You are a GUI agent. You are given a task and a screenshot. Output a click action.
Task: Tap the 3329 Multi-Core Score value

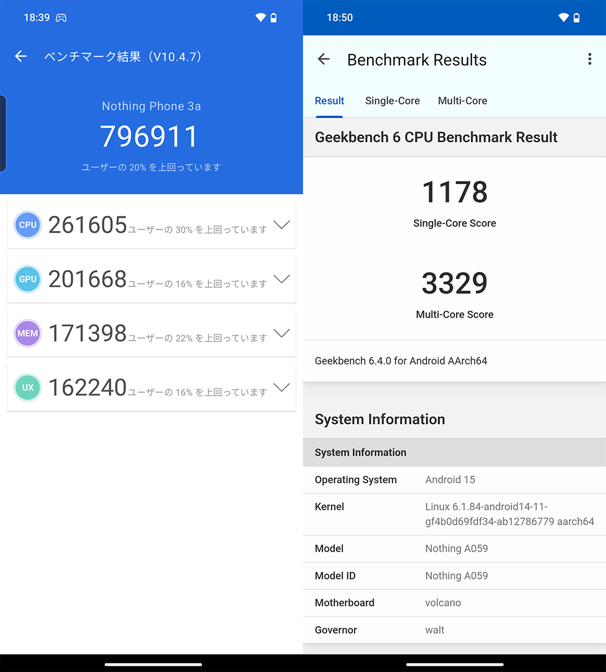coord(454,283)
